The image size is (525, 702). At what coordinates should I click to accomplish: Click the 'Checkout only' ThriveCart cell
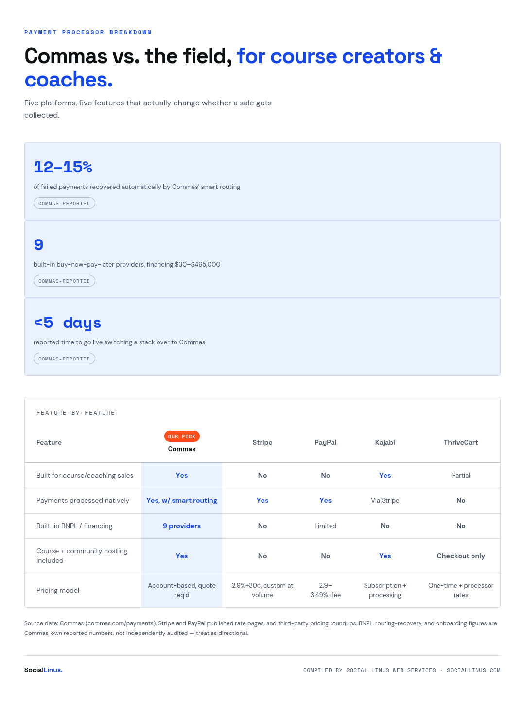461,556
